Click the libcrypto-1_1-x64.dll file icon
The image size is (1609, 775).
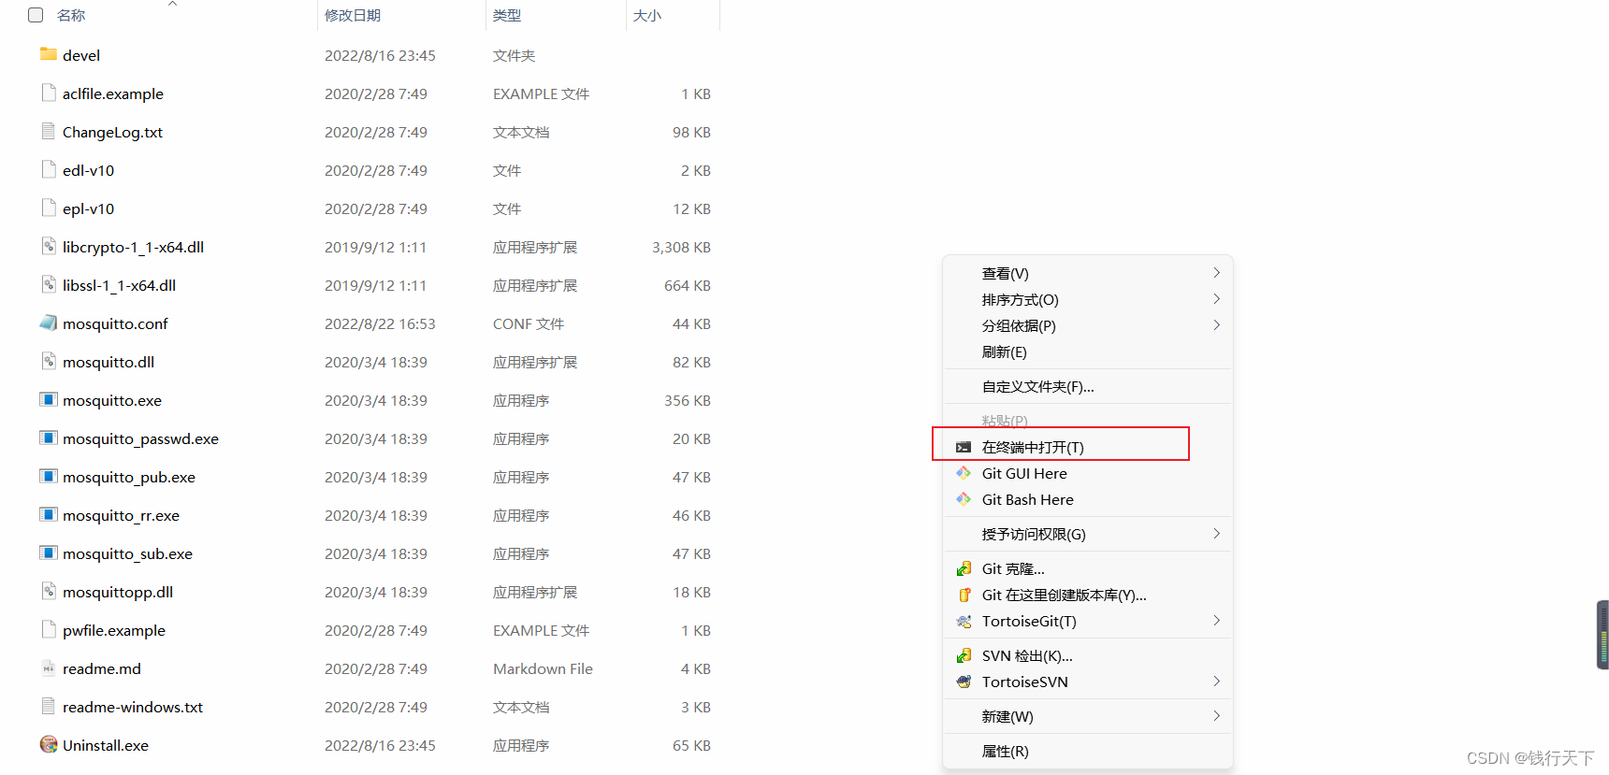click(x=49, y=246)
